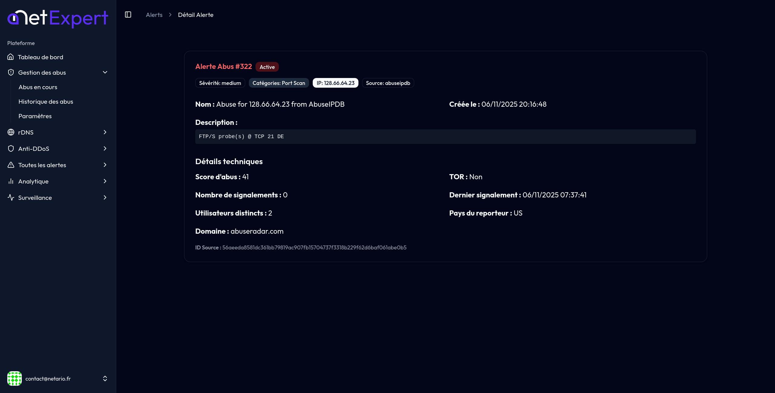Image resolution: width=775 pixels, height=393 pixels.
Task: Collapse the Gestion des abus chevron
Action: pyautogui.click(x=105, y=72)
